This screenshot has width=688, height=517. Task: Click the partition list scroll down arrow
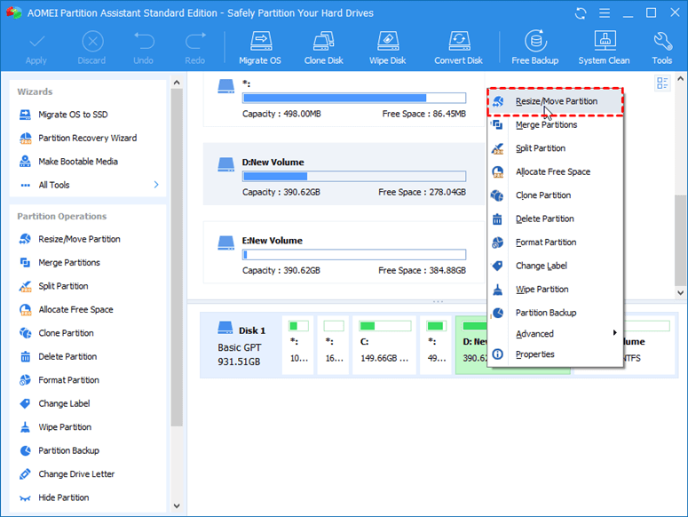[x=681, y=292]
